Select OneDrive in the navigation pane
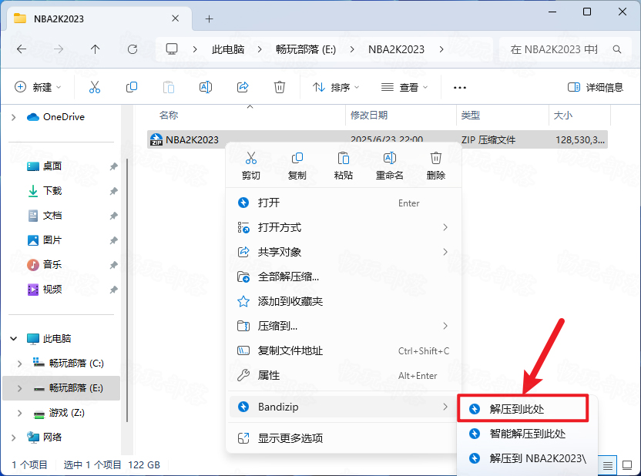This screenshot has height=476, width=641. [64, 117]
